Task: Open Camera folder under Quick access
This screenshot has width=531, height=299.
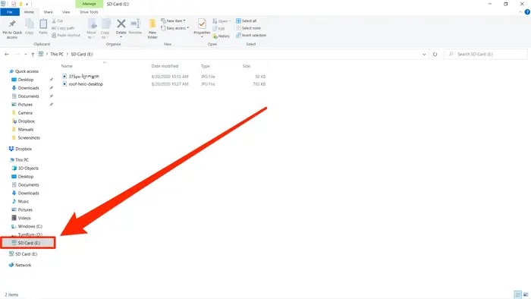Action: click(x=25, y=113)
